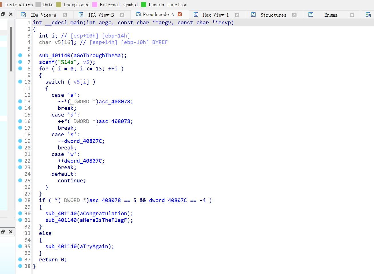Click the Hex View-1 tab icon

(x=196, y=15)
